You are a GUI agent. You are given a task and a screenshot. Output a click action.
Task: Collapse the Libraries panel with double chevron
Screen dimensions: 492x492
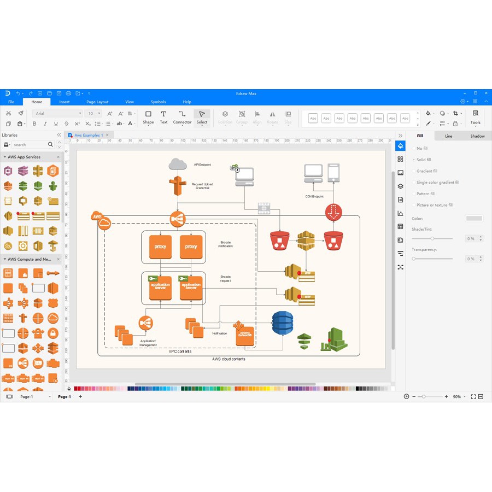[x=59, y=134]
